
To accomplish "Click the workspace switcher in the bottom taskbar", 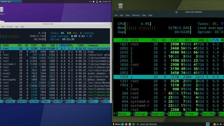I will click(208, 124).
